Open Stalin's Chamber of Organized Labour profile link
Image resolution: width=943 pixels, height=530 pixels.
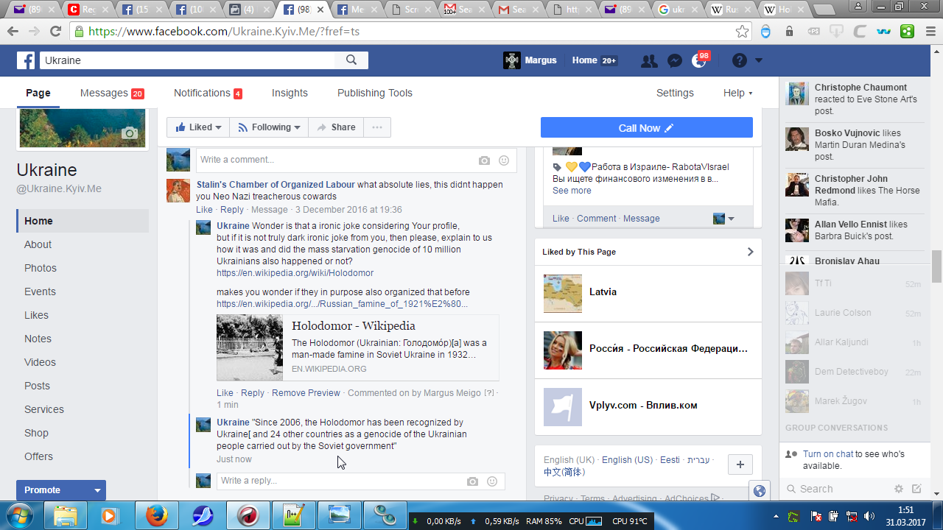(276, 185)
